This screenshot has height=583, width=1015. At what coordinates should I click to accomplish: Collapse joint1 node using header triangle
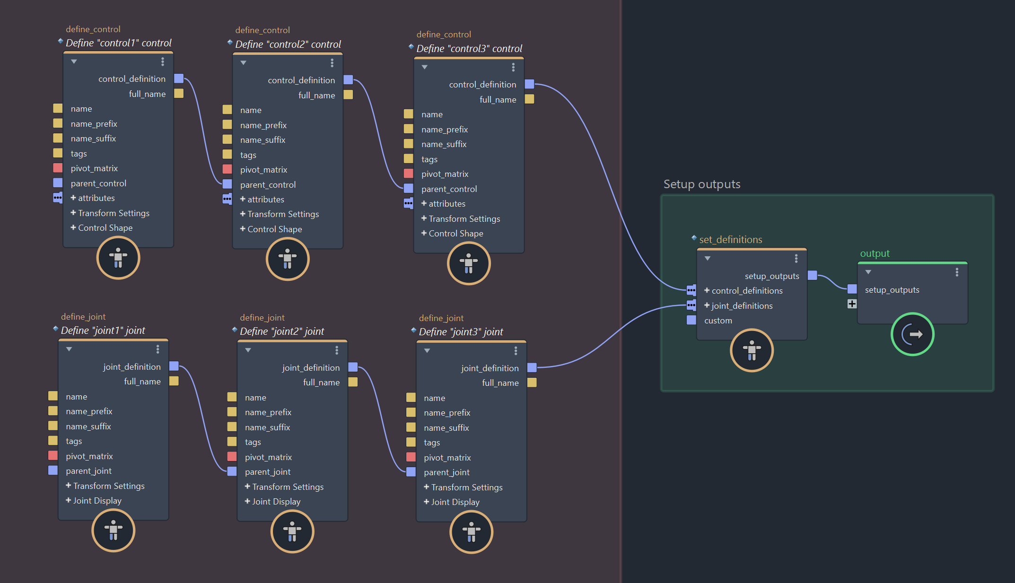tap(69, 349)
